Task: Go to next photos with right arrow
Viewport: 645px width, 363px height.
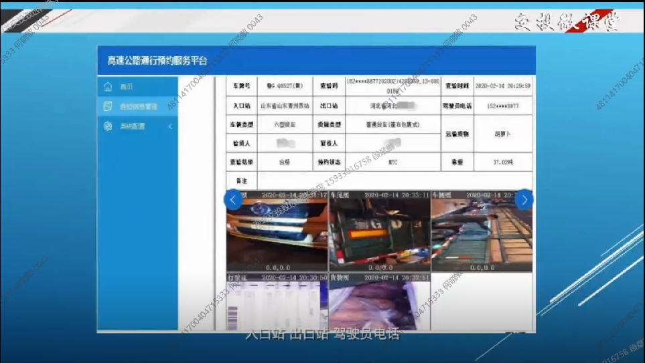Action: (x=524, y=200)
